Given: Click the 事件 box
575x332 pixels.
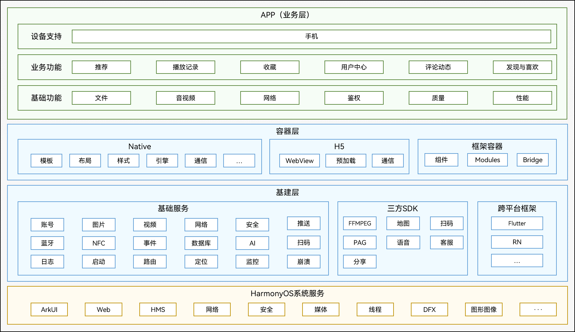Looking at the screenshot, I should click(x=150, y=243).
